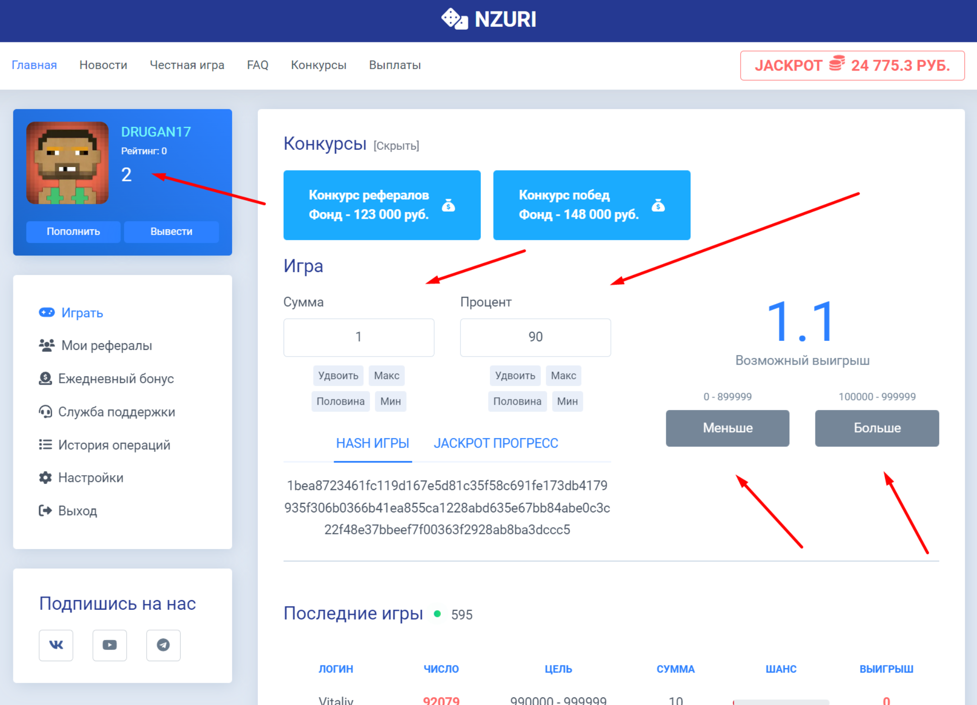The width and height of the screenshot is (977, 705).
Task: Open the Конкурсы menu item
Action: coord(319,65)
